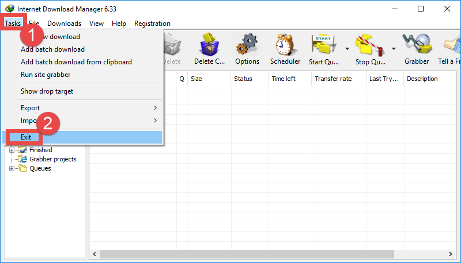Sort by the Transfer rate column
The height and width of the screenshot is (263, 461).
[x=339, y=79]
